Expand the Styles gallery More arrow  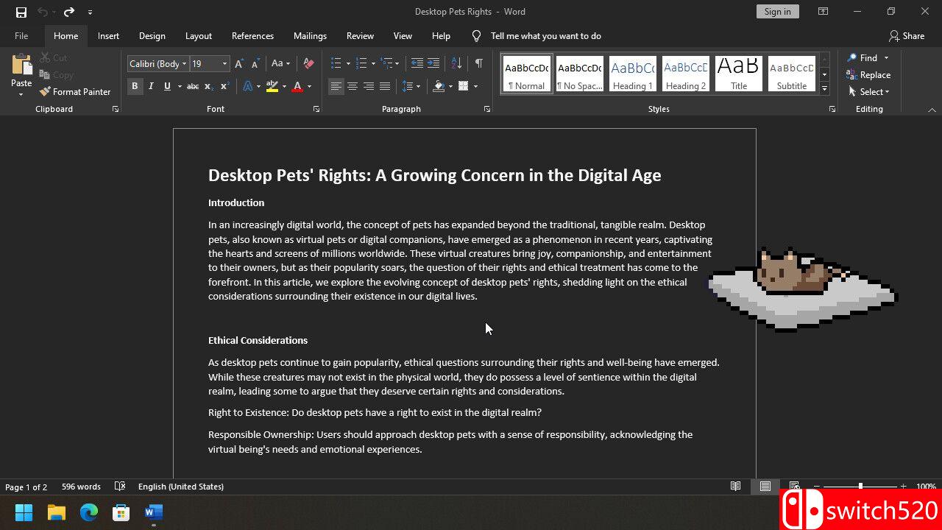(x=824, y=89)
